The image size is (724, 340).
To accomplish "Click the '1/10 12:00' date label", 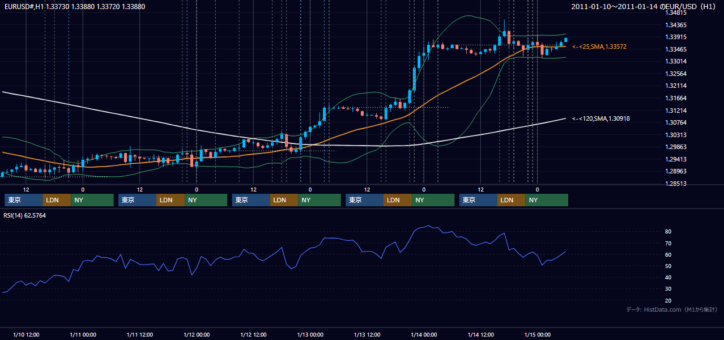I will [26, 334].
